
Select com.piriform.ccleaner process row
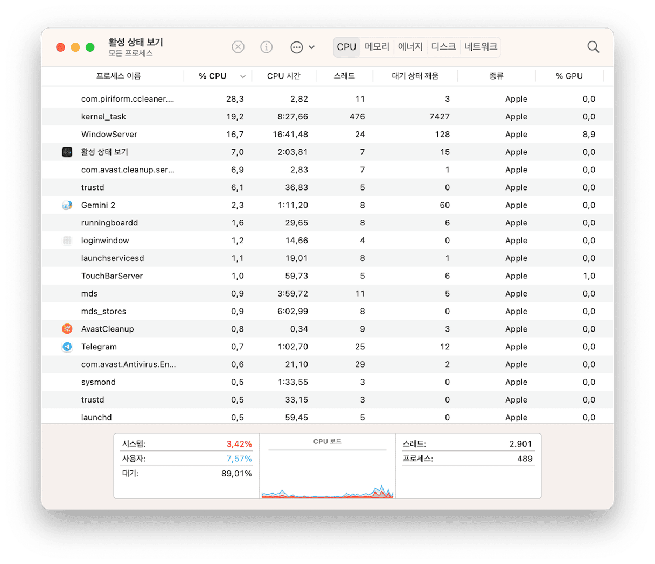tap(327, 99)
